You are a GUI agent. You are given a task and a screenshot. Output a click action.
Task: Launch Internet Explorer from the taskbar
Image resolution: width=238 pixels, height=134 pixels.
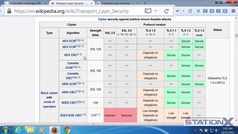pos(18,130)
